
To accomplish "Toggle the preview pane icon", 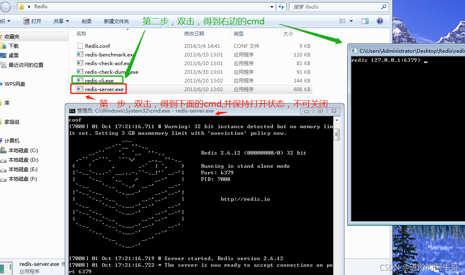I will [365, 21].
